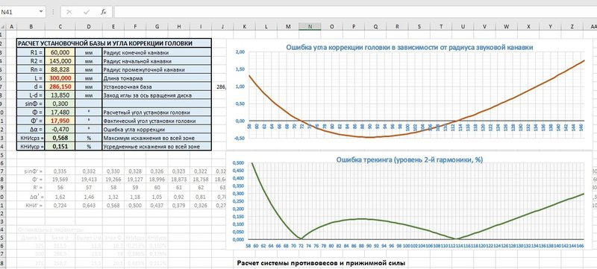The width and height of the screenshot is (597, 269).
Task: Select column Z header
Action: pos(572,27)
